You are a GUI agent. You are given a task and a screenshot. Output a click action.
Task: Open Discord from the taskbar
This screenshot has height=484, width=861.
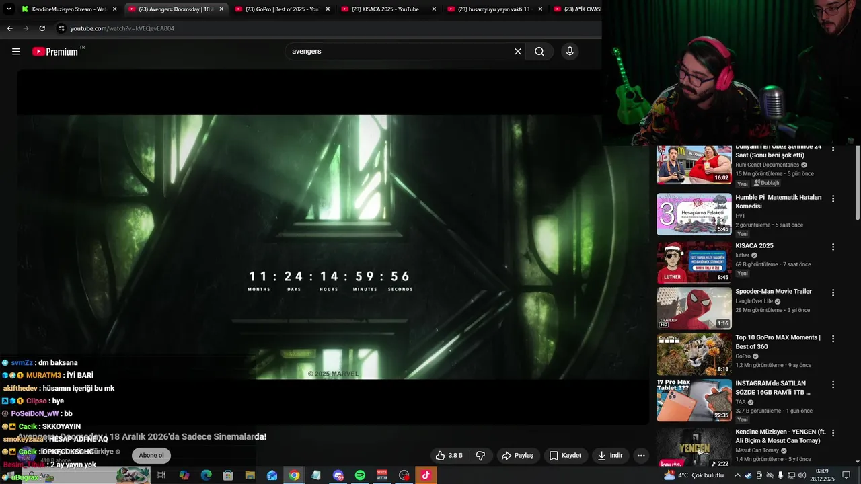pyautogui.click(x=338, y=475)
